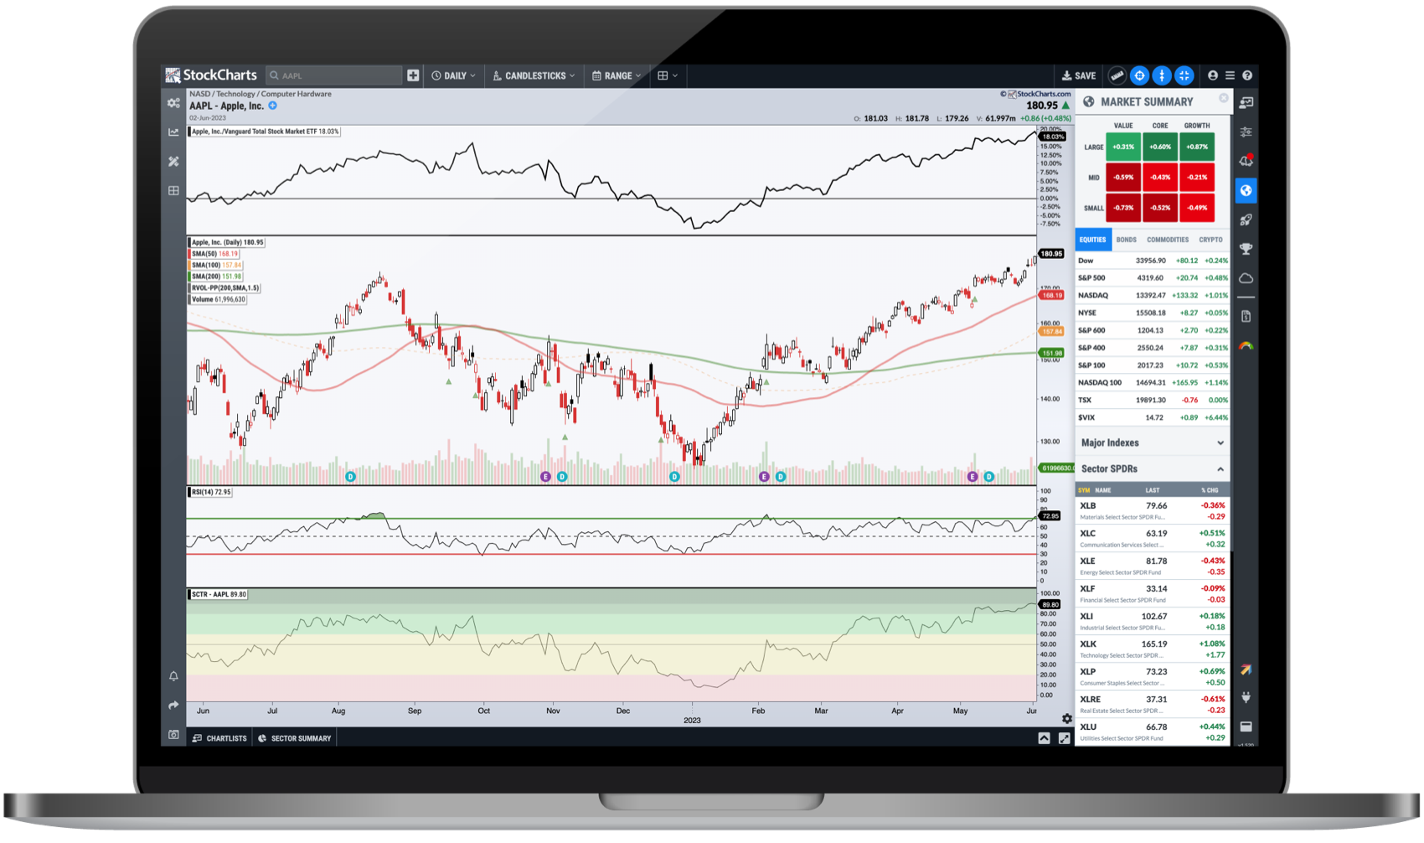Switch to the BONDS tab
Image resolution: width=1424 pixels, height=843 pixels.
[x=1127, y=240]
